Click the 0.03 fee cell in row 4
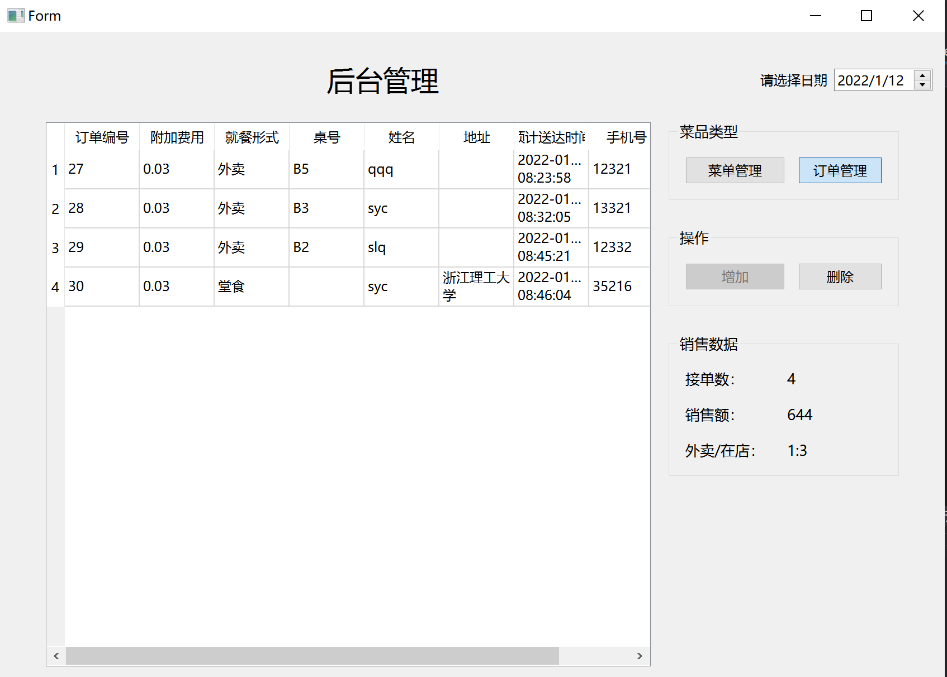This screenshot has width=947, height=677. tap(177, 287)
